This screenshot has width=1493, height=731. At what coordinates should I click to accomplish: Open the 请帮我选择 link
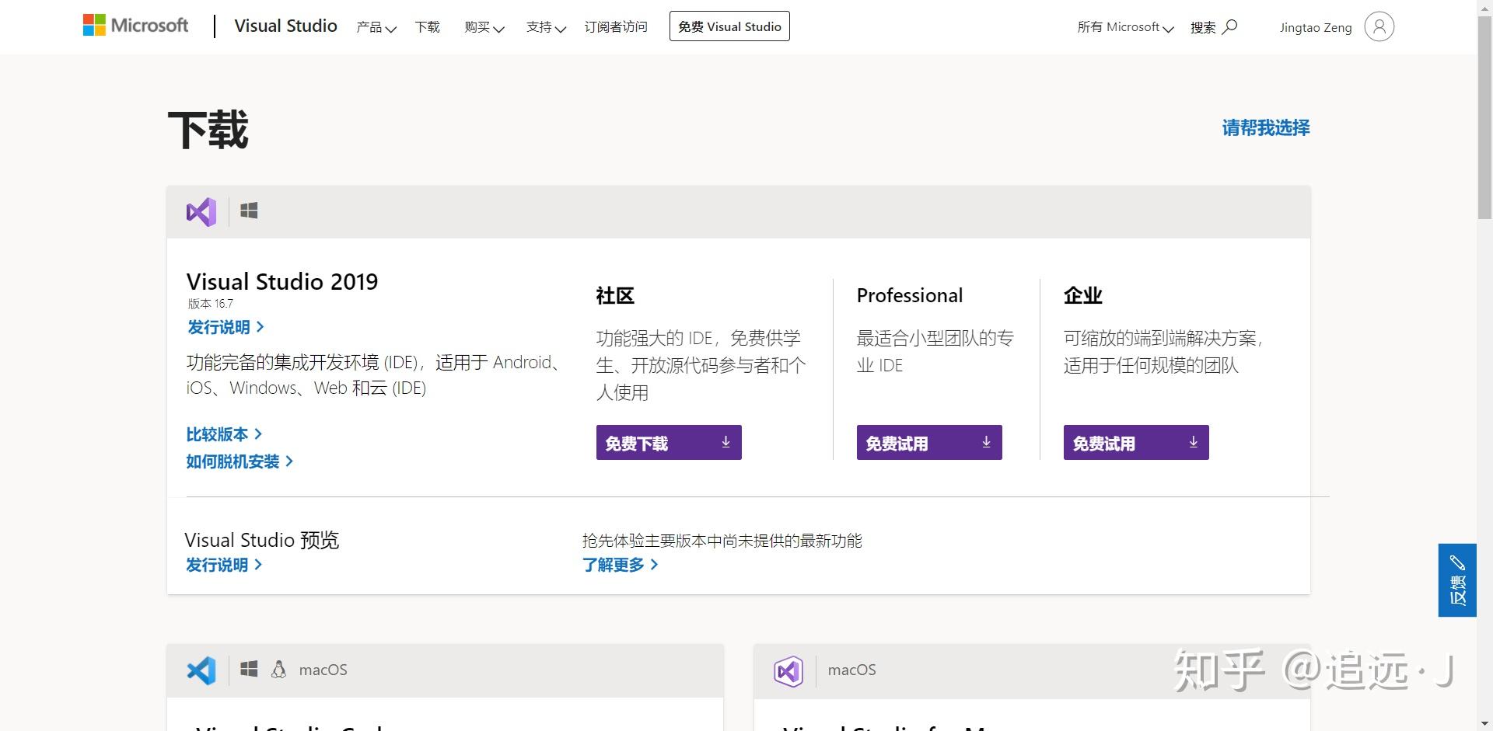point(1266,127)
